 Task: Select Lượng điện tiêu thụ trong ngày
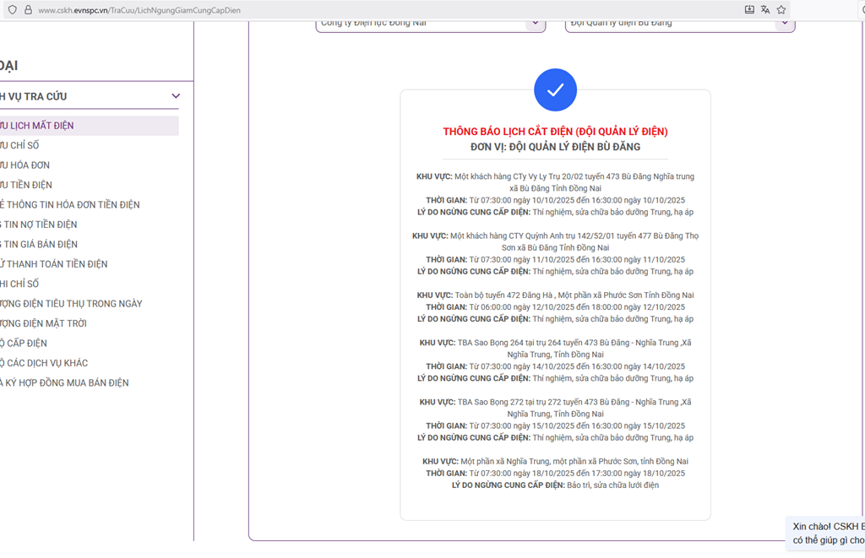pyautogui.click(x=72, y=304)
